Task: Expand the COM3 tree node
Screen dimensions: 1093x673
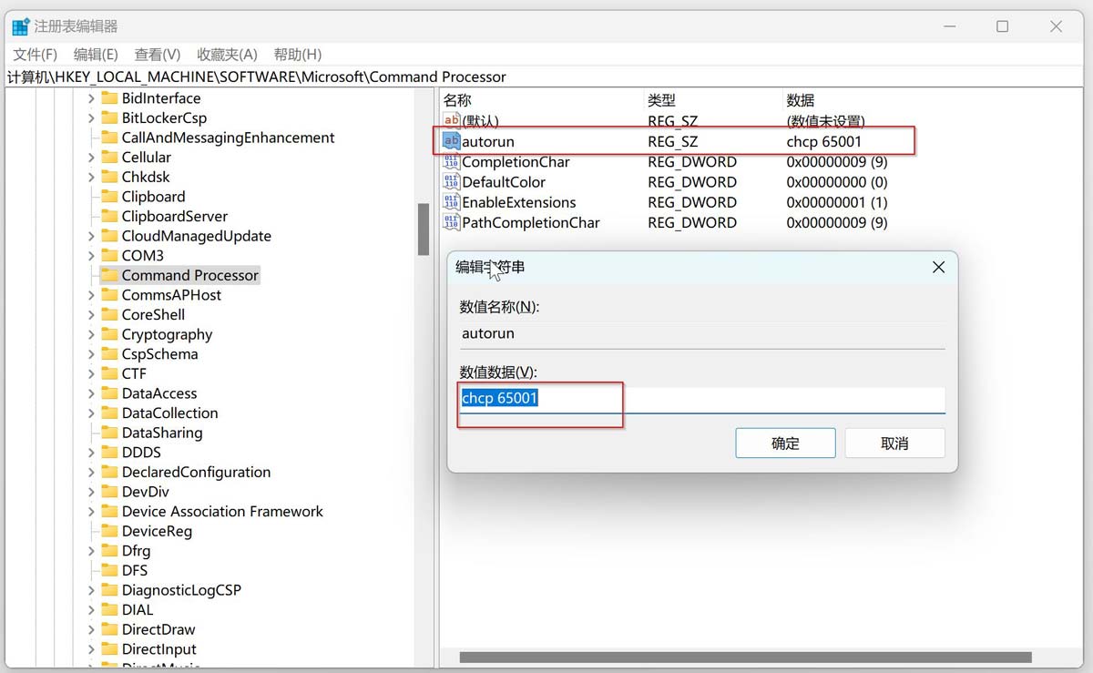Action: point(90,255)
